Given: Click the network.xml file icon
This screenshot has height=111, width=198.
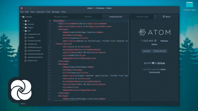Looking at the screenshot, I should (x=26, y=60).
